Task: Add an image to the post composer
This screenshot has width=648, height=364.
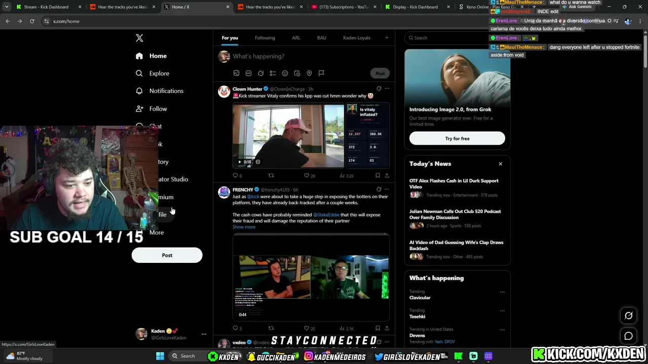Action: [236, 73]
